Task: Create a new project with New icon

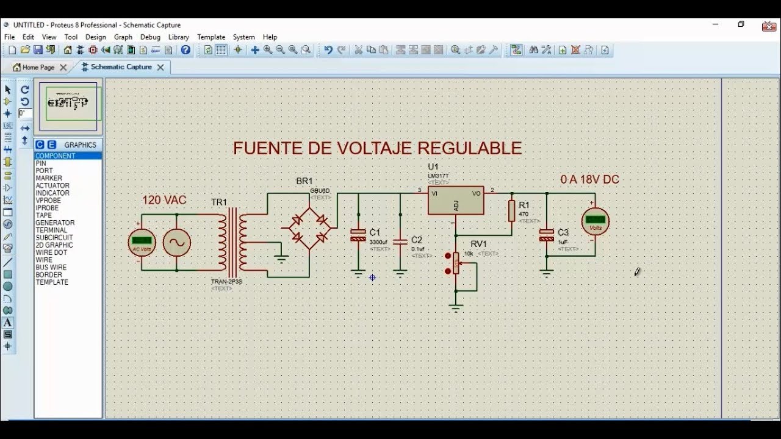Action: click(12, 50)
